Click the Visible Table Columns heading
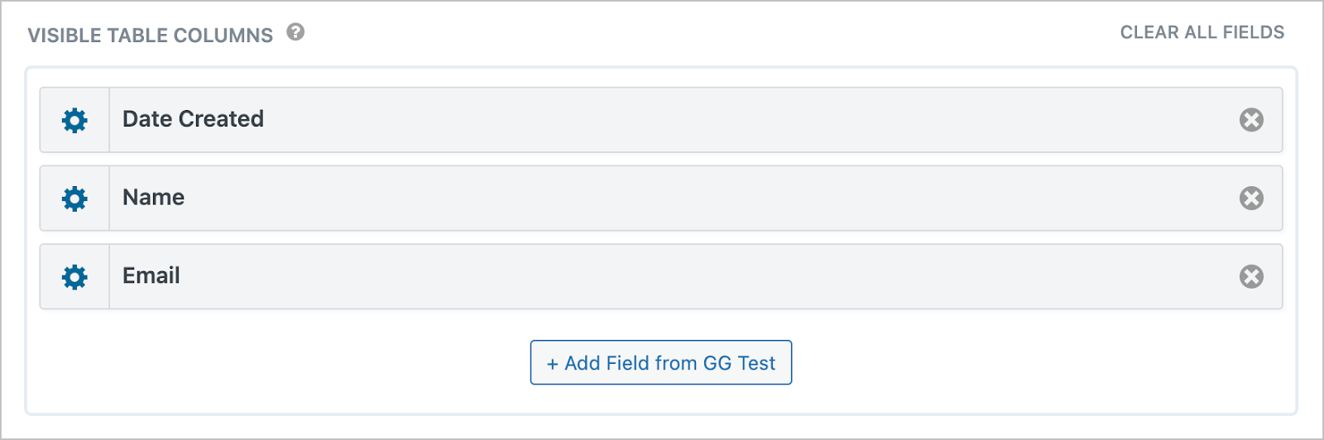This screenshot has height=440, width=1324. click(150, 36)
